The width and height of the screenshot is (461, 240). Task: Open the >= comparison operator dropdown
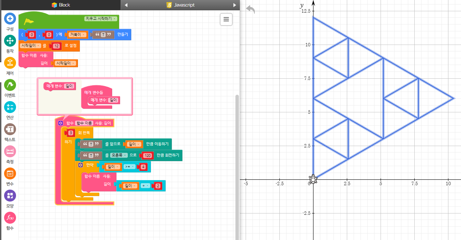tap(129, 167)
